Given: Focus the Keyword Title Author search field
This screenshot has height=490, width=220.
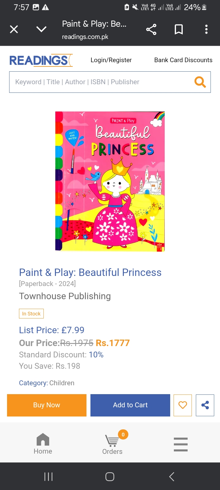Looking at the screenshot, I should coord(101,82).
